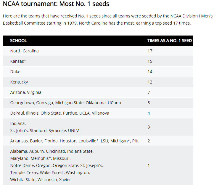Click the Notre Dame, Oregon, Oregon State line
Viewport: 214px width, 188px height.
(x=57, y=165)
